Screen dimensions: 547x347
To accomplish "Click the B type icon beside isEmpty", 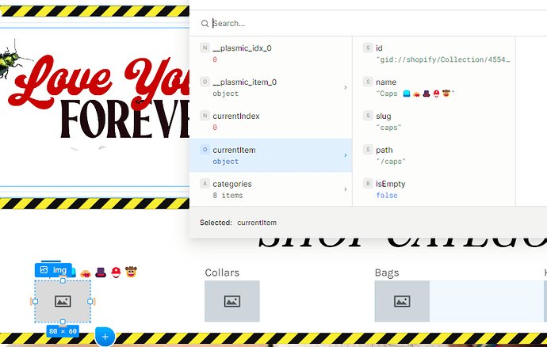I will tap(368, 184).
